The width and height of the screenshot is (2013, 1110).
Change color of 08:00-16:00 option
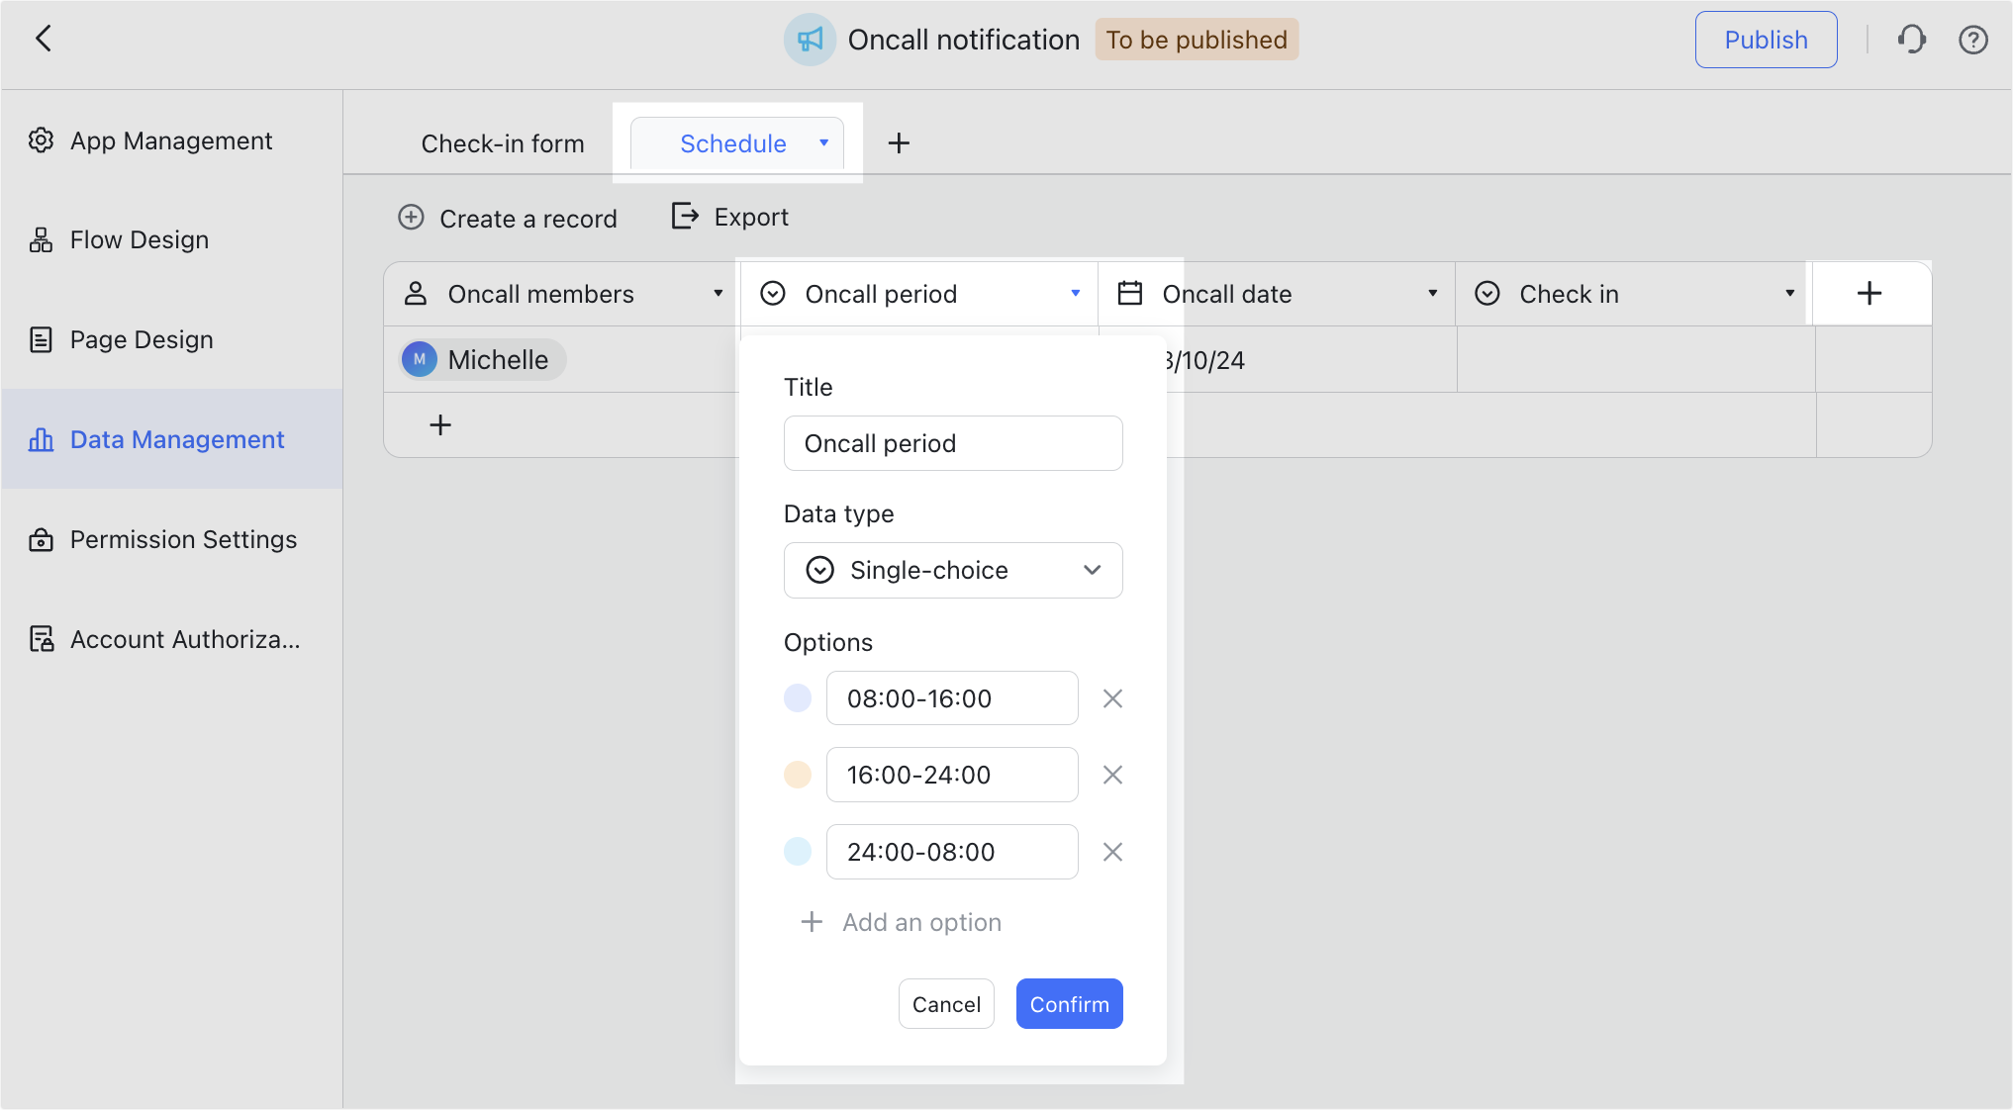coord(798,698)
